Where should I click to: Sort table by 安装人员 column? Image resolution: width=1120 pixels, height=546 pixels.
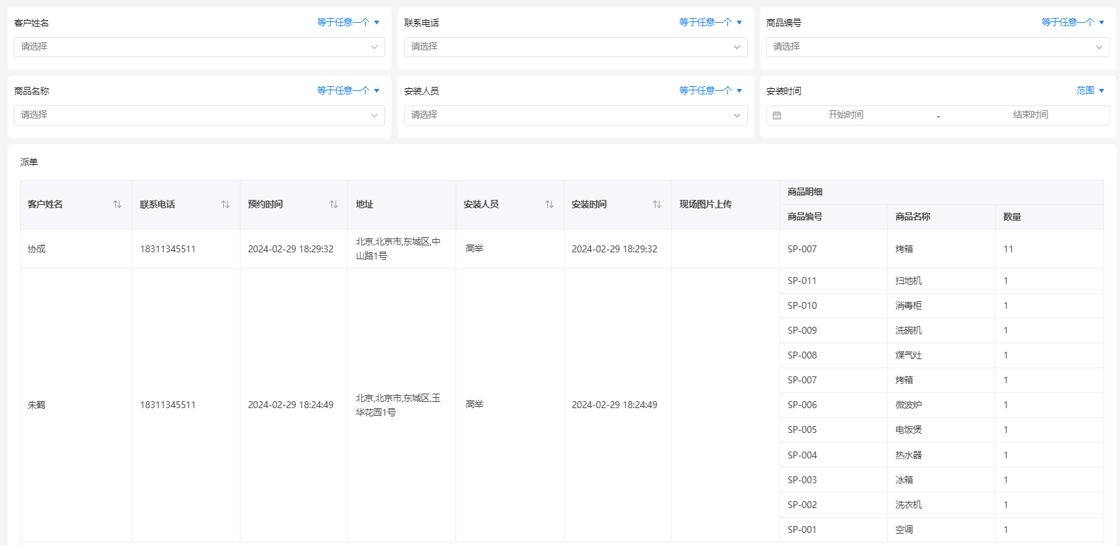549,205
